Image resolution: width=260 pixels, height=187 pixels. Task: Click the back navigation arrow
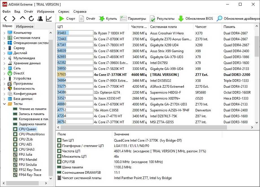click(x=5, y=19)
